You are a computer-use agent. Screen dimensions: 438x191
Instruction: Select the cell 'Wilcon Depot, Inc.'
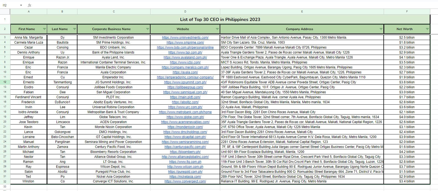tap(113, 167)
